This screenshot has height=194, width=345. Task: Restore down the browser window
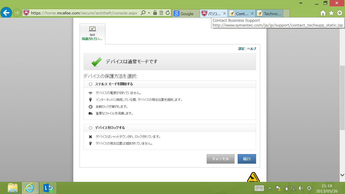coord(326,3)
